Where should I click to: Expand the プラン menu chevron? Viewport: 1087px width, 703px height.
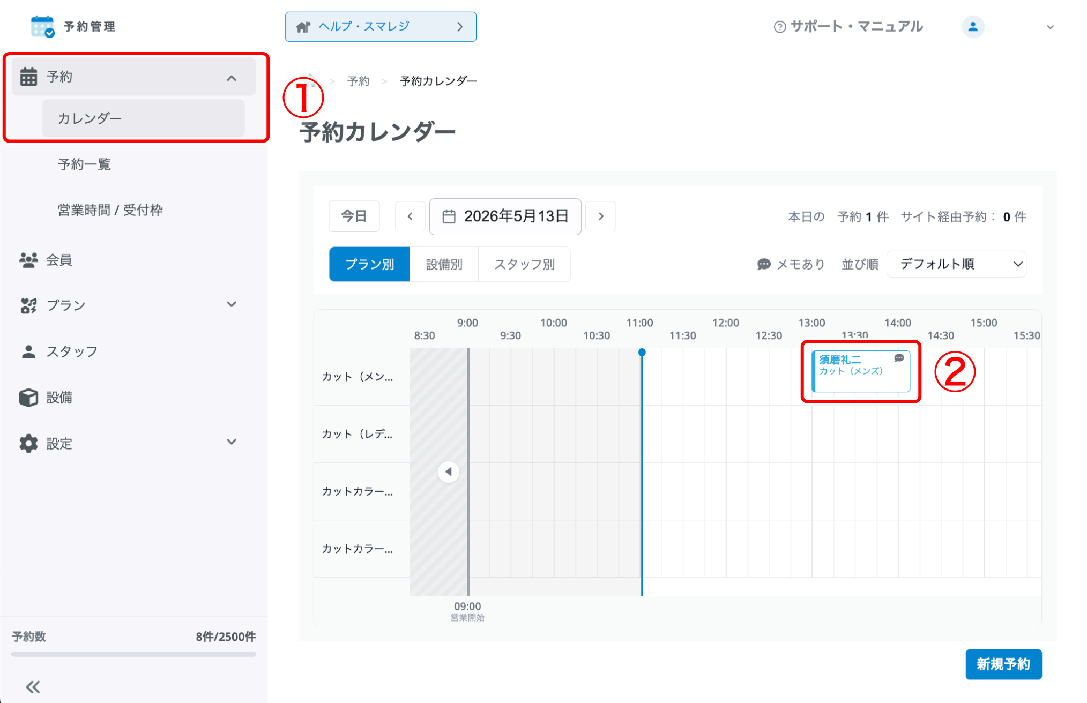pyautogui.click(x=232, y=304)
